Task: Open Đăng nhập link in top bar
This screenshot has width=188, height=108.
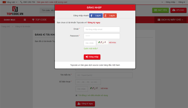Action: pyautogui.click(x=170, y=2)
